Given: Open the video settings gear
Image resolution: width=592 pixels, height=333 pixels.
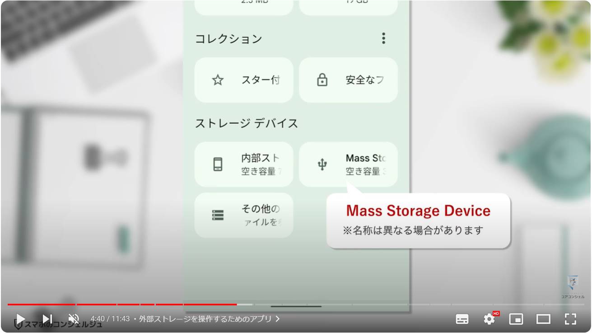Looking at the screenshot, I should coord(489,319).
